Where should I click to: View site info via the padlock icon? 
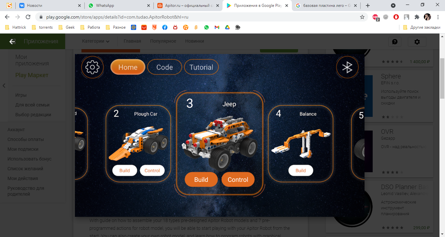41,17
